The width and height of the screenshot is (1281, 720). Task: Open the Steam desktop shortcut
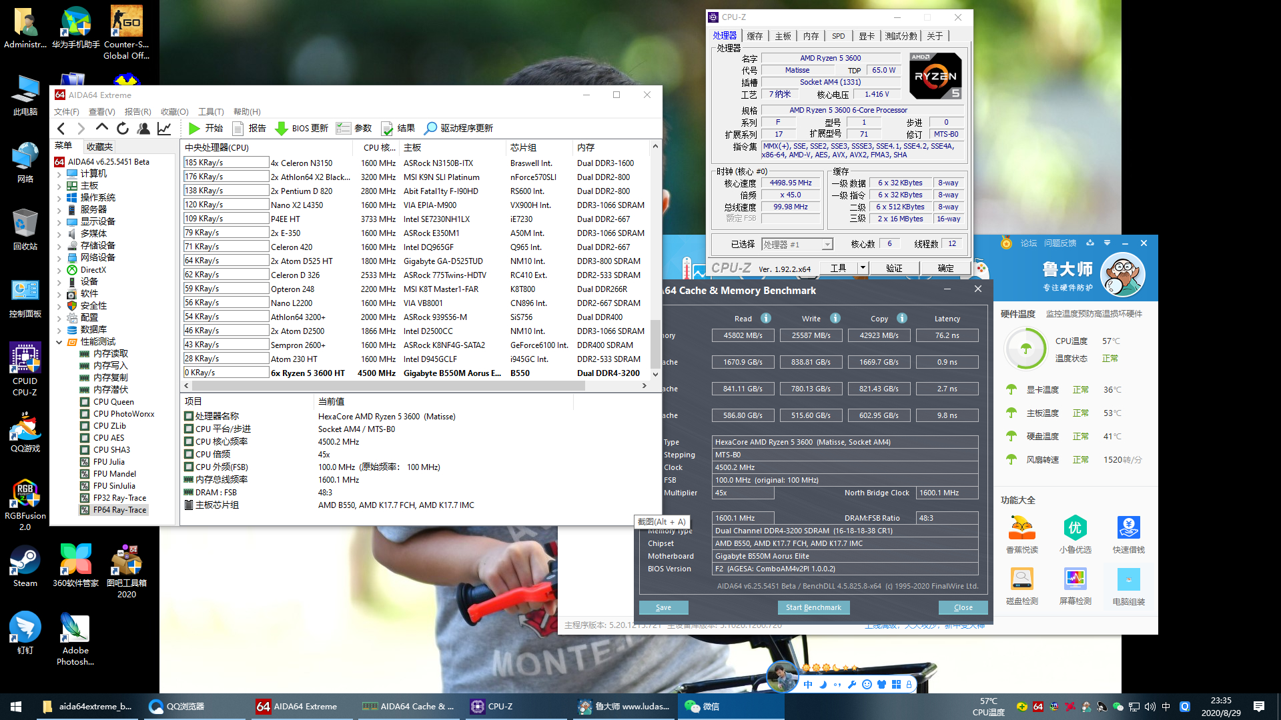click(x=25, y=566)
